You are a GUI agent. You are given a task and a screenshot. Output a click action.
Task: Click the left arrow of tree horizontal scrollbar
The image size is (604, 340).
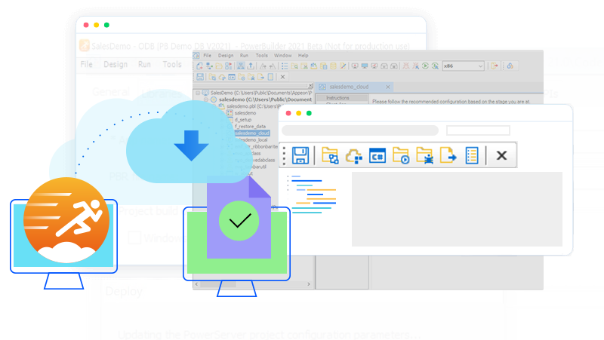point(196,284)
